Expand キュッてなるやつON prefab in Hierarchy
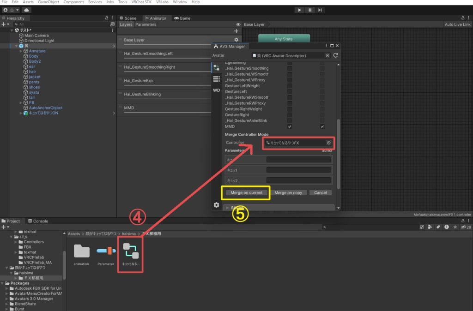Image resolution: width=473 pixels, height=311 pixels. 21,113
